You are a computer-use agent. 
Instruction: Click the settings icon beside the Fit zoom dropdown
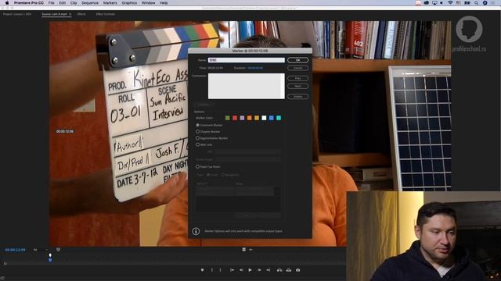click(58, 250)
